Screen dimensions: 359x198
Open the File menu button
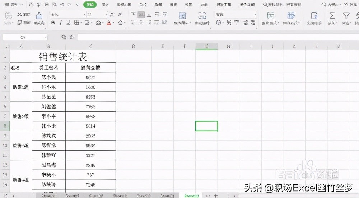click(11, 5)
